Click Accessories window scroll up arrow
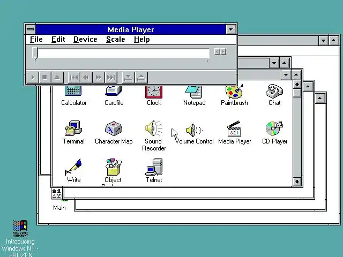Screen dimensions: 343x257 click(297, 85)
